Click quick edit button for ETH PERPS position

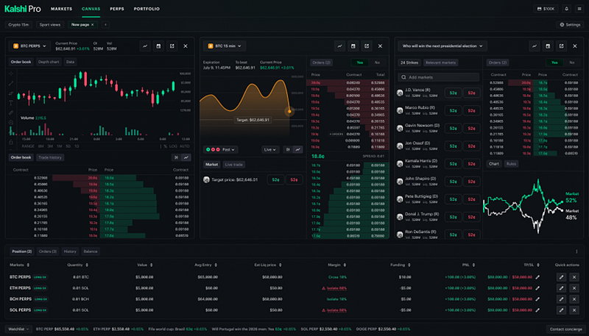pos(561,288)
